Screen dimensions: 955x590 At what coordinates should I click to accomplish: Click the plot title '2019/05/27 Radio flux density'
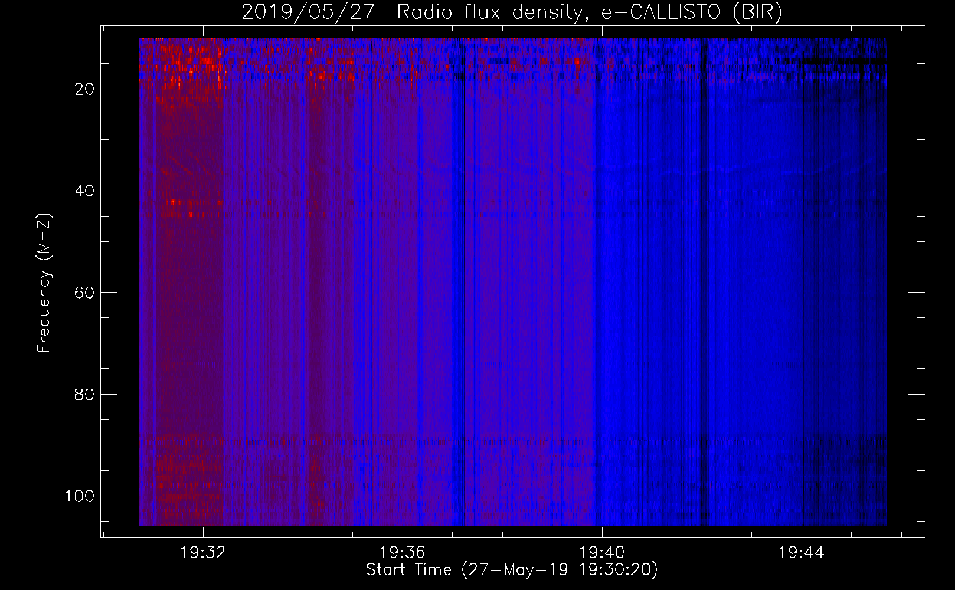[x=512, y=12]
